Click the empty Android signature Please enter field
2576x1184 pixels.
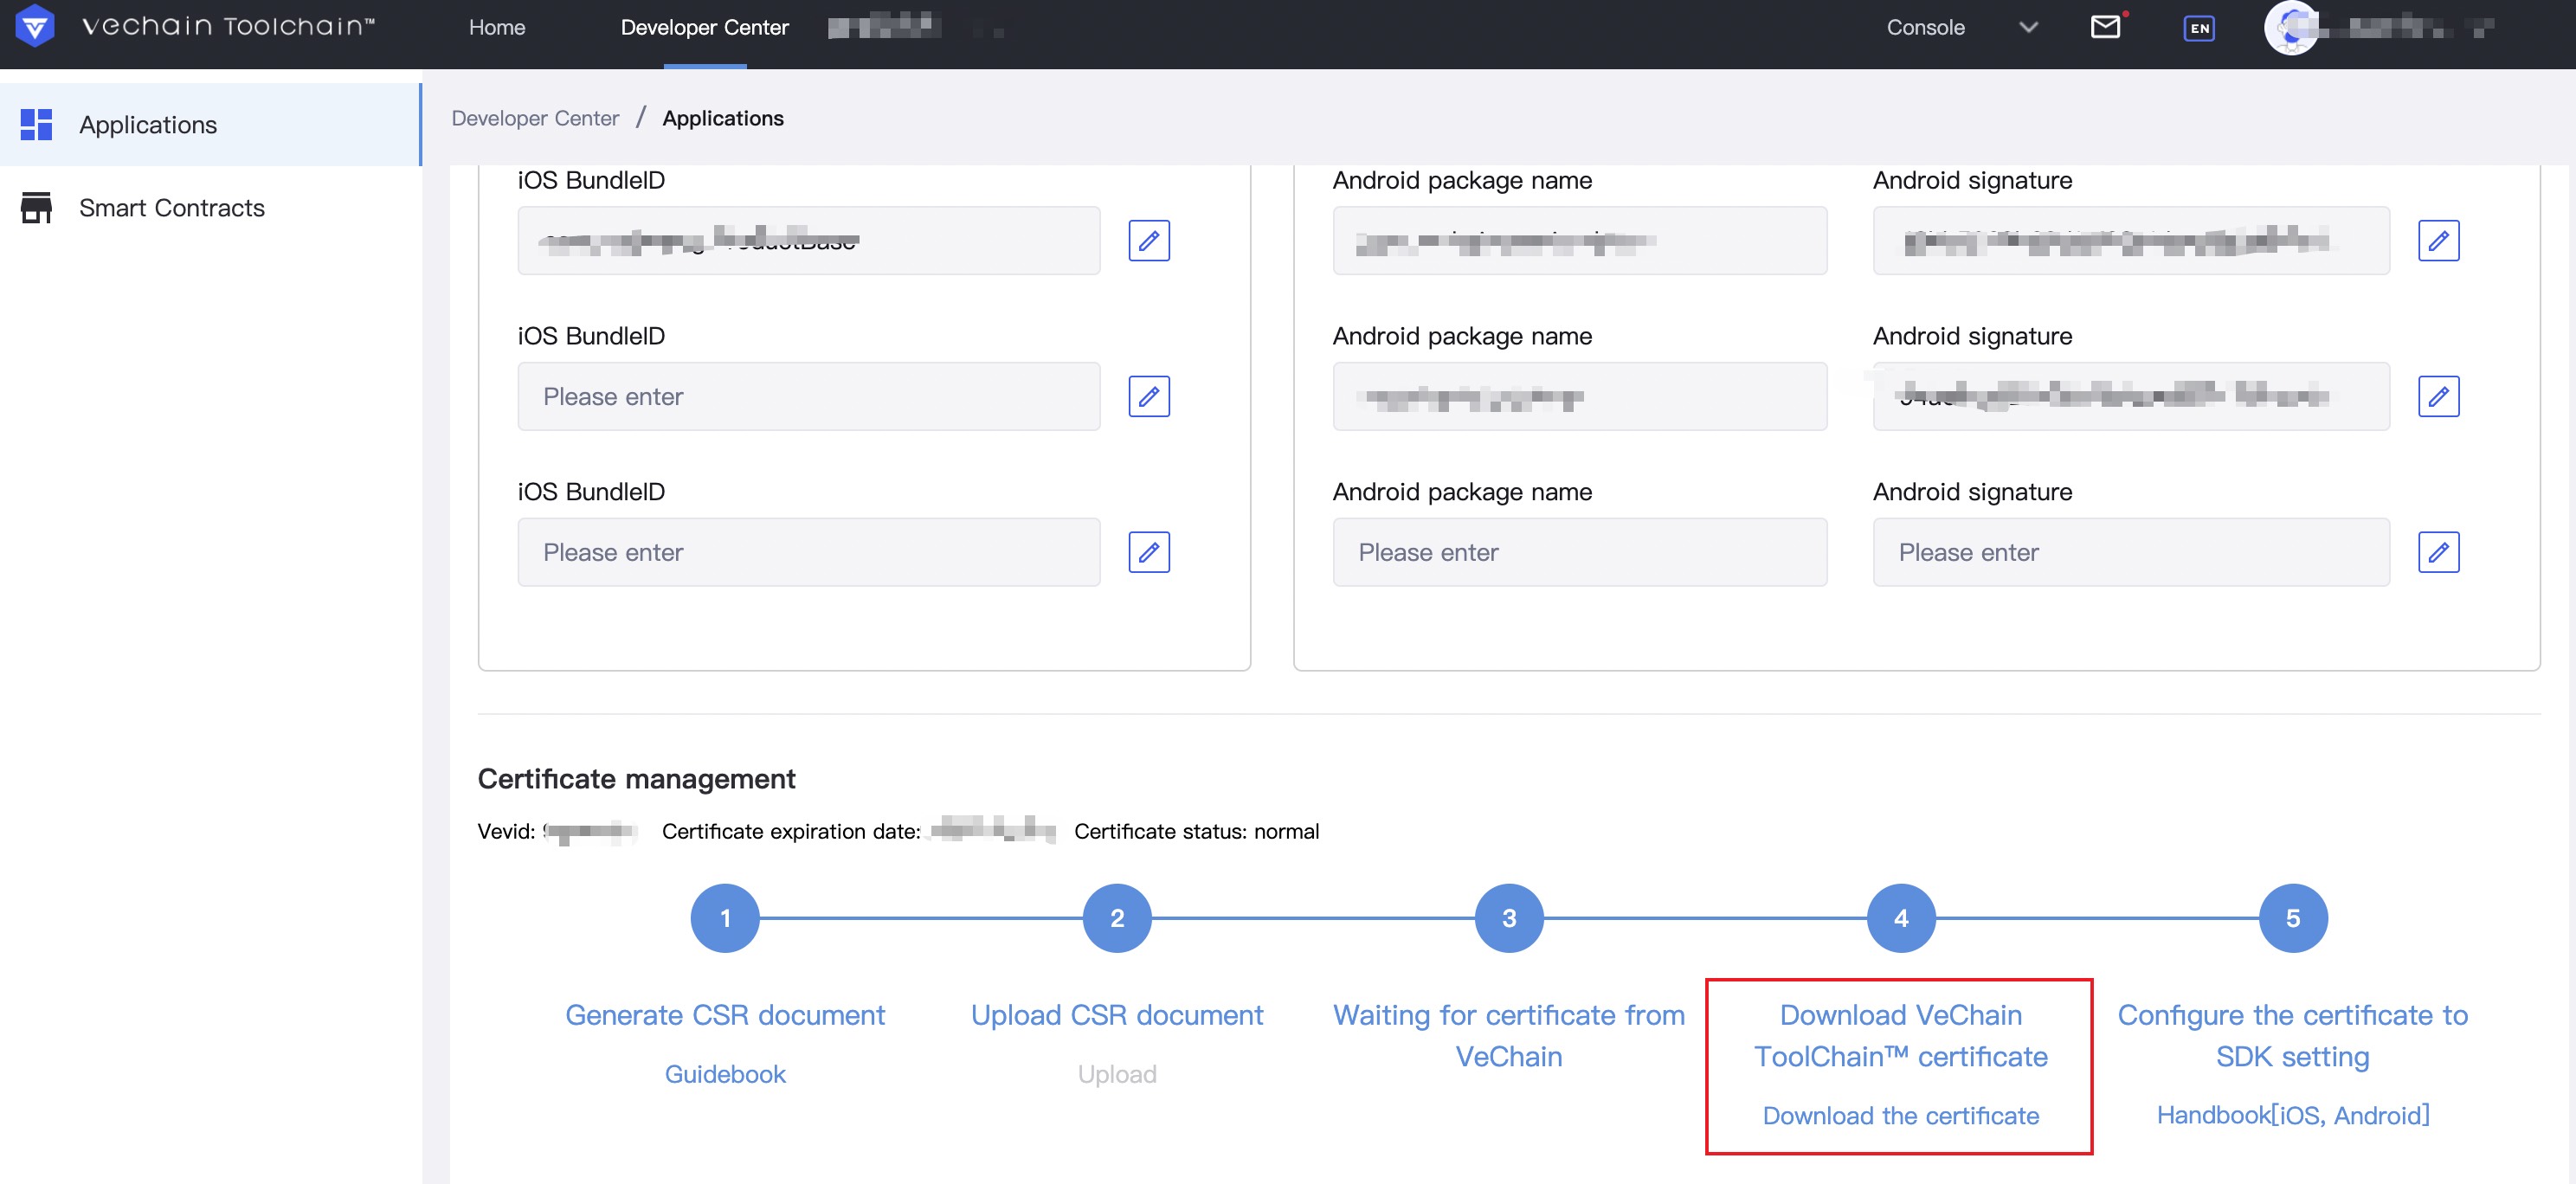(x=2131, y=553)
